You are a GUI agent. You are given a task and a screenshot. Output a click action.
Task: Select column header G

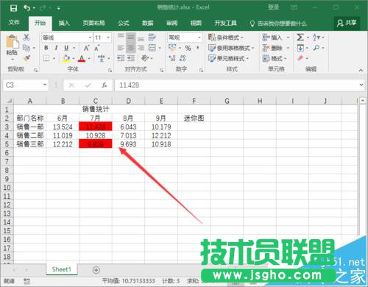[227, 101]
